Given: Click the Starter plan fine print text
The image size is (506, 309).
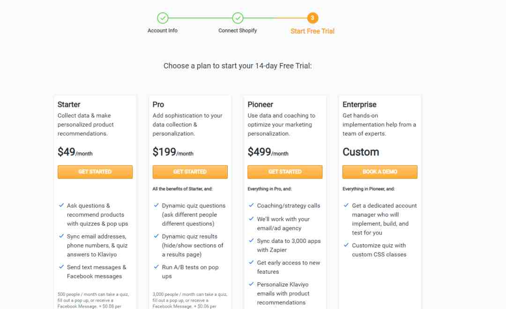Looking at the screenshot, I should pyautogui.click(x=94, y=300).
